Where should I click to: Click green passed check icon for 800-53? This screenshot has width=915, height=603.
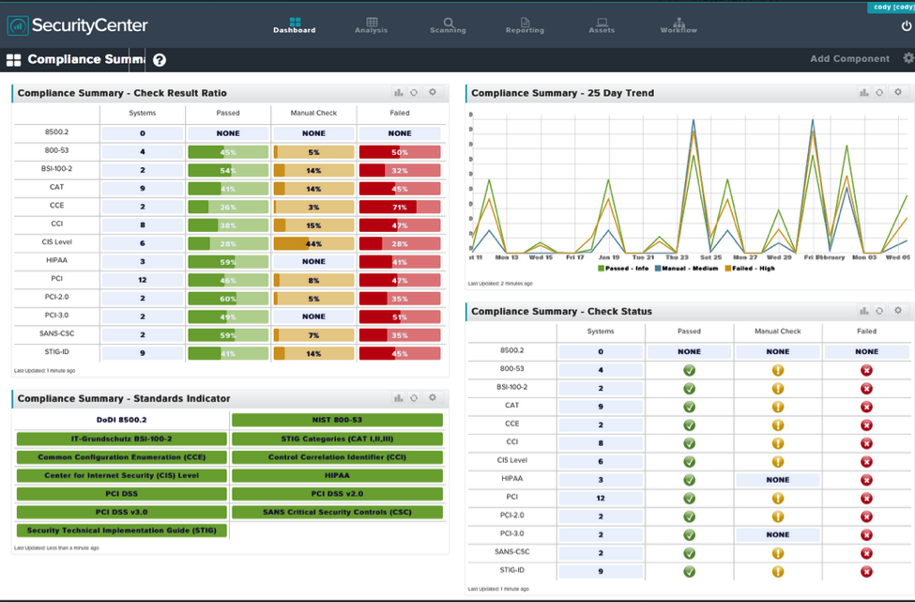pyautogui.click(x=689, y=370)
